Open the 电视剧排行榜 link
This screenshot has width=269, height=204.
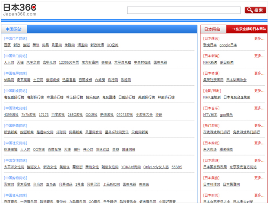[x=14, y=98]
